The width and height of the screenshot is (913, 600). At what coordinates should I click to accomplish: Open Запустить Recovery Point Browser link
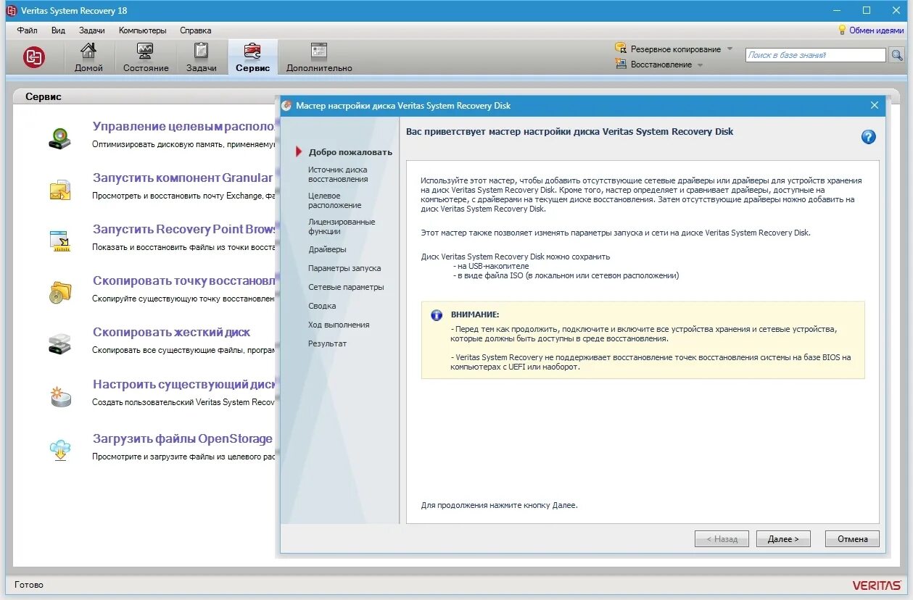coord(184,229)
